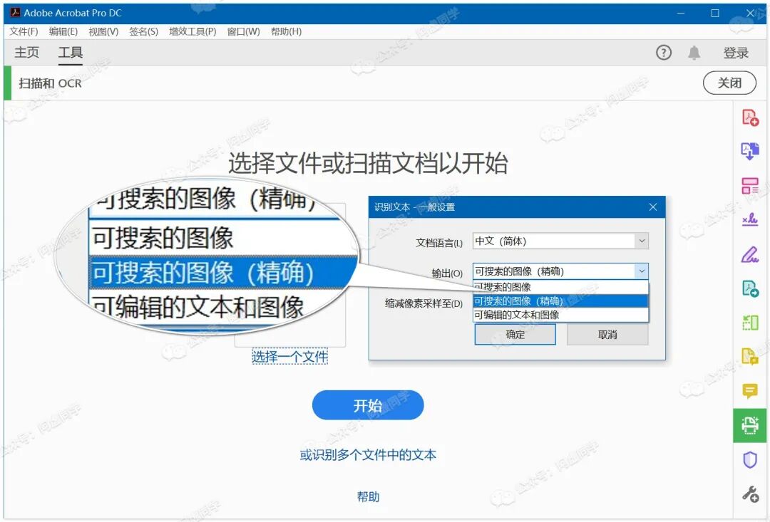Choose 可搜索的图像（精确）in output list
The width and height of the screenshot is (770, 522).
[560, 301]
